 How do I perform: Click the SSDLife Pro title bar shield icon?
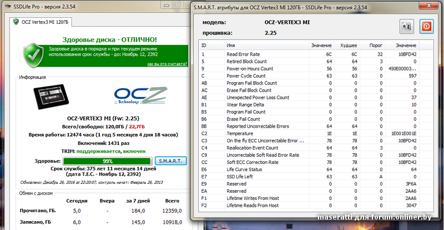(8, 6)
